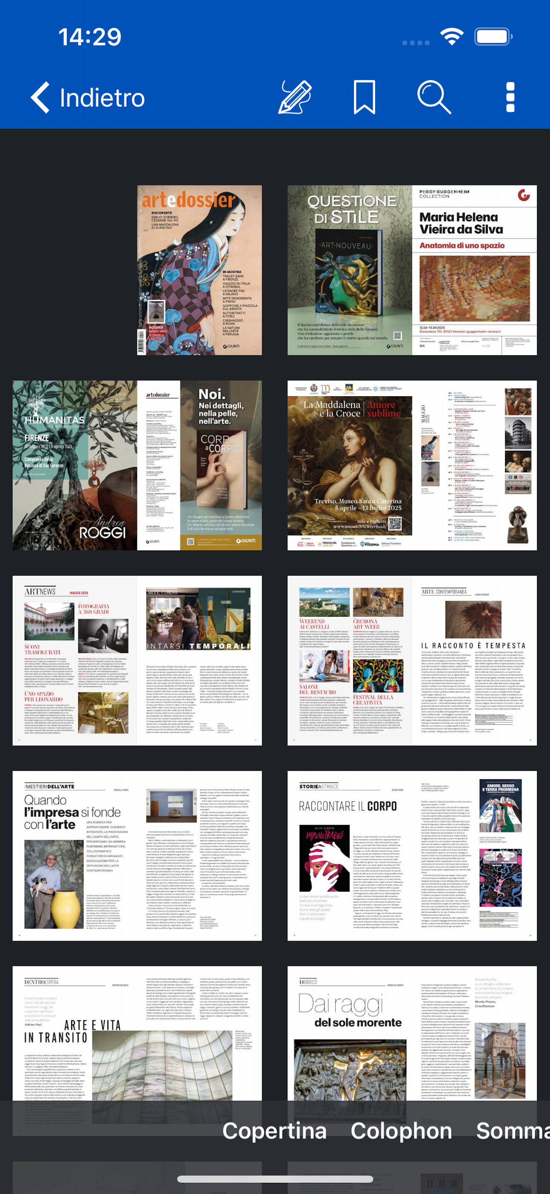Tap the Wi-Fi status icon
550x1194 pixels.
[x=452, y=36]
